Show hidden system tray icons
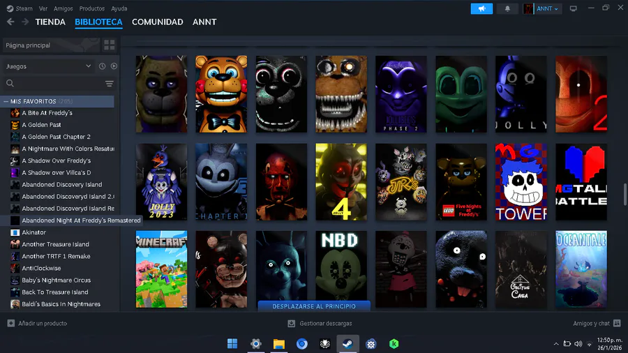 [x=556, y=344]
